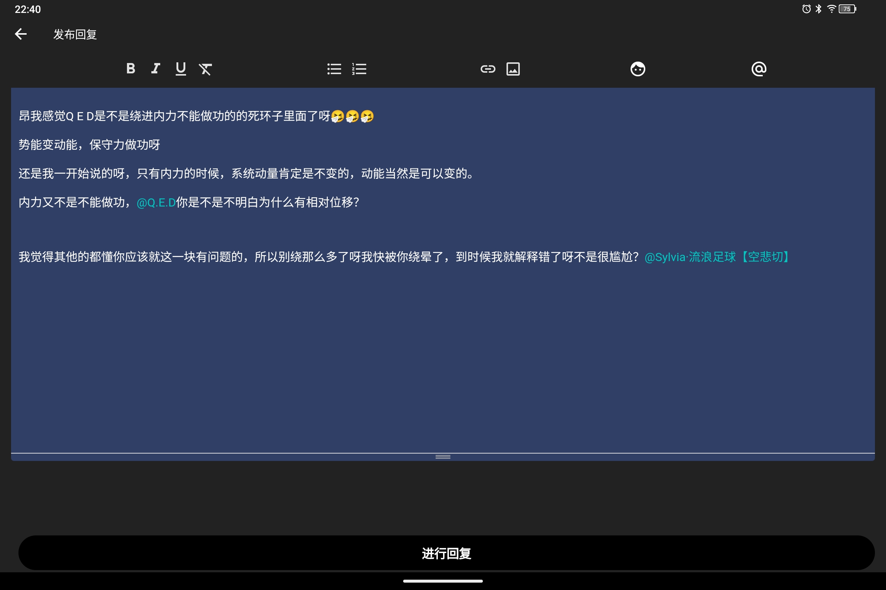Click the @Sylvia·流浪足球 mention
Screen dimensions: 886x590
tap(718, 257)
